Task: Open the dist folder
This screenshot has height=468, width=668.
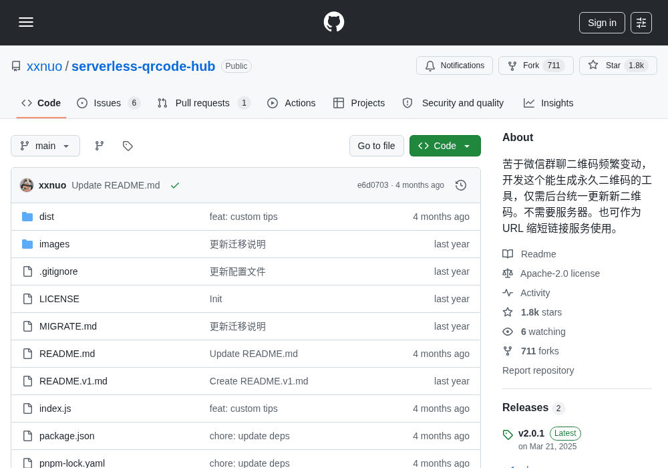Action: pyautogui.click(x=47, y=217)
